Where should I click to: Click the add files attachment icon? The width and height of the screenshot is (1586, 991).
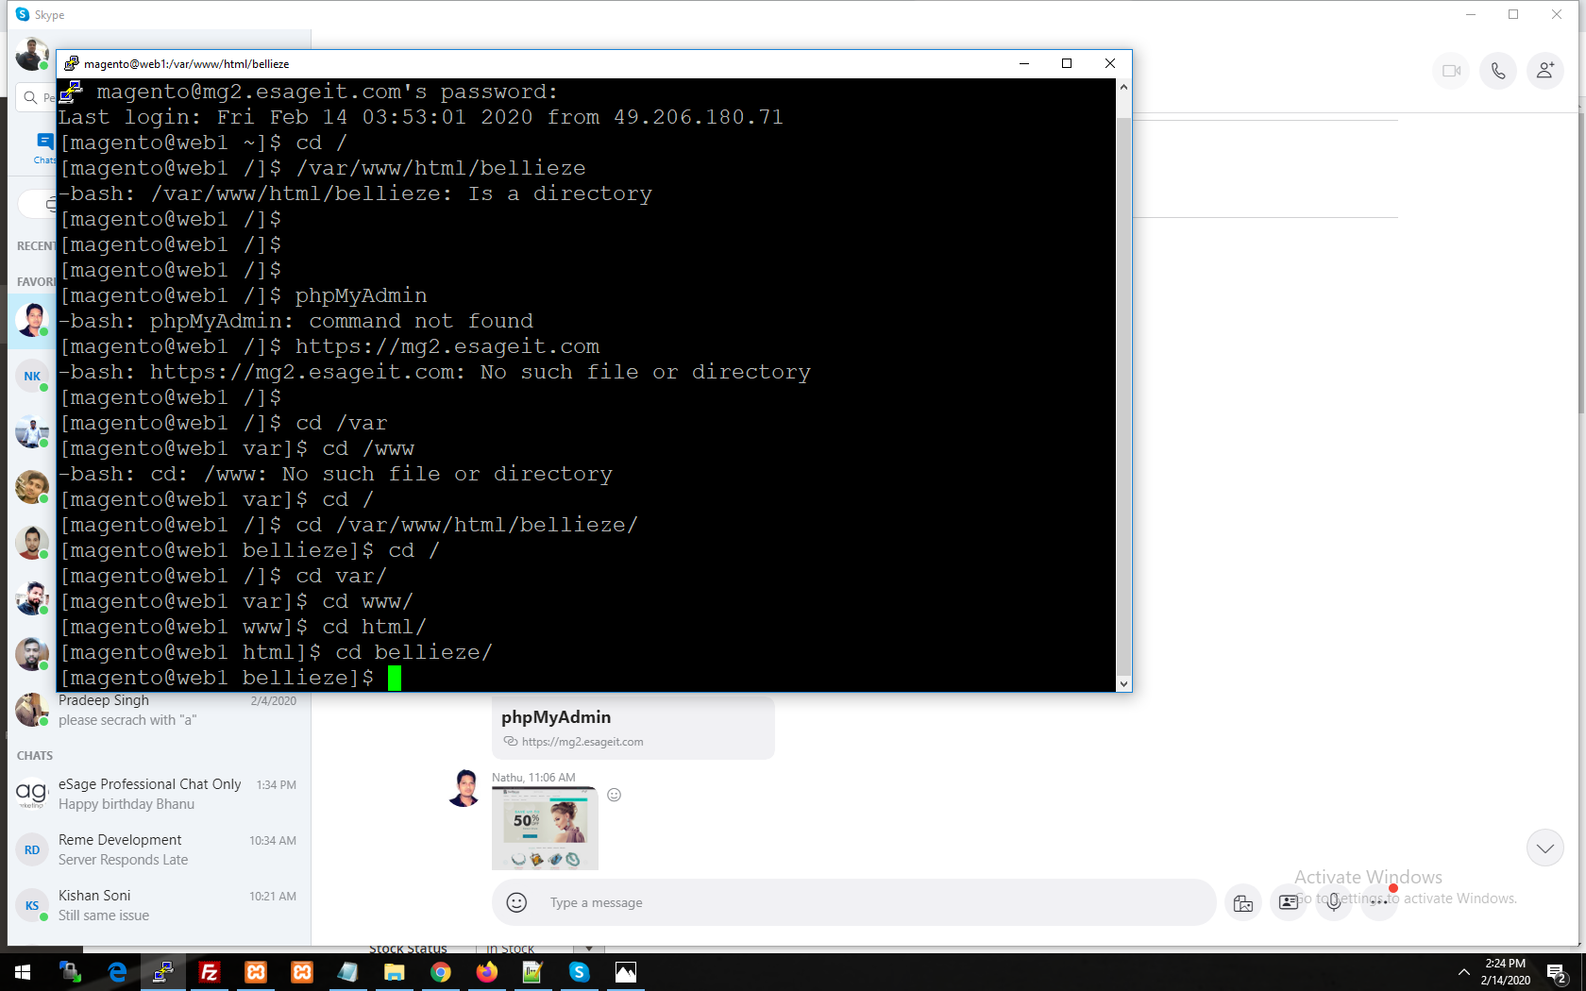(1243, 903)
